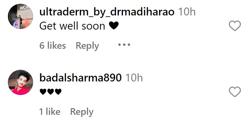Open badalsharma890's profile picture
Image resolution: width=250 pixels, height=128 pixels.
point(20,82)
